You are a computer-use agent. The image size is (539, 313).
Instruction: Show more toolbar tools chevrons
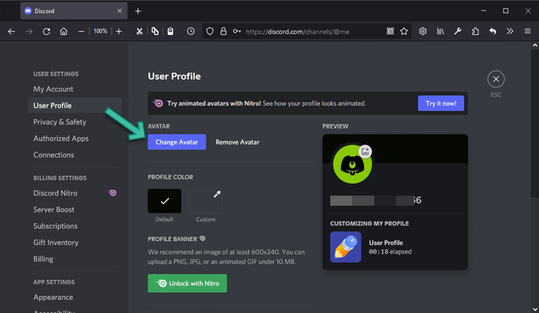[510, 32]
